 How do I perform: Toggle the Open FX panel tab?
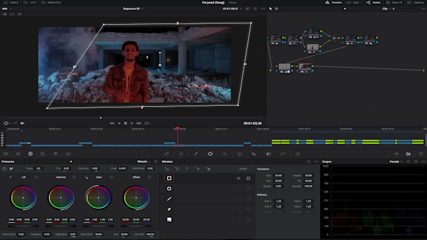coord(394,3)
